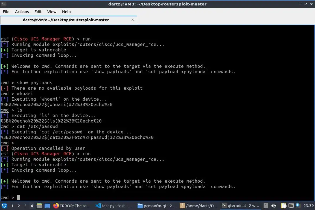Switch to /home/dartz archive window in taskbar
Viewport: 315px width, 210px height.
(x=199, y=206)
